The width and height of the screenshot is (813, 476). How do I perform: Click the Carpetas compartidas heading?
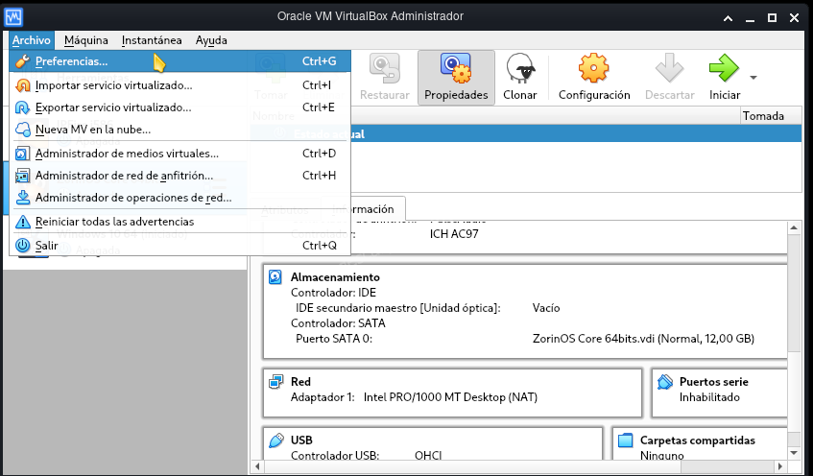click(x=698, y=440)
